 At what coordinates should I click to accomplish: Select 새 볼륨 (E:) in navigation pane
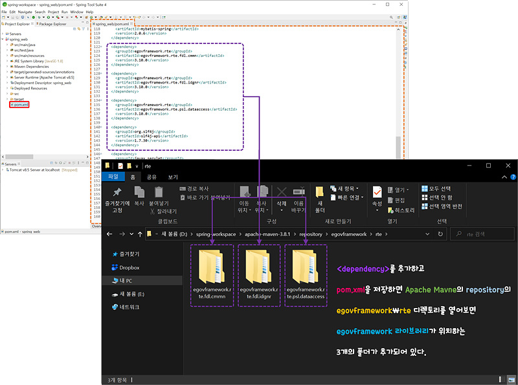(x=128, y=294)
